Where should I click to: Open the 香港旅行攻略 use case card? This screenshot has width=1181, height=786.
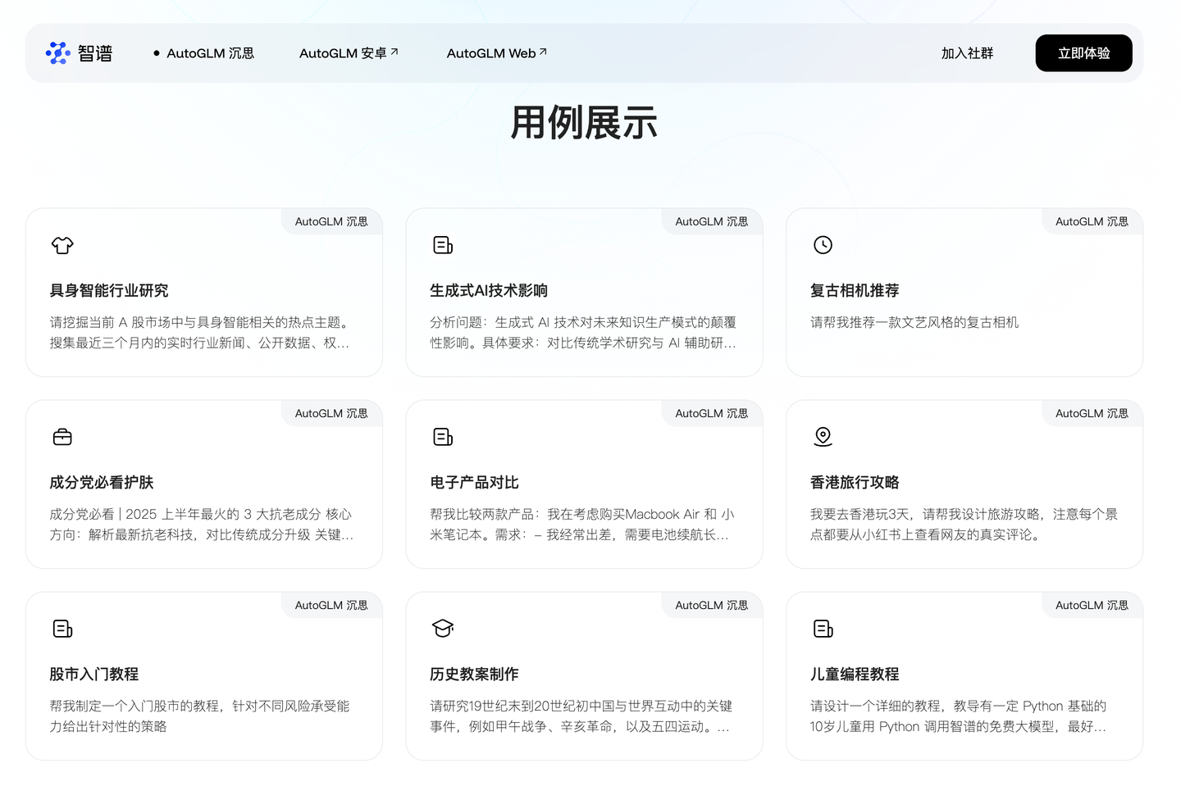(964, 484)
